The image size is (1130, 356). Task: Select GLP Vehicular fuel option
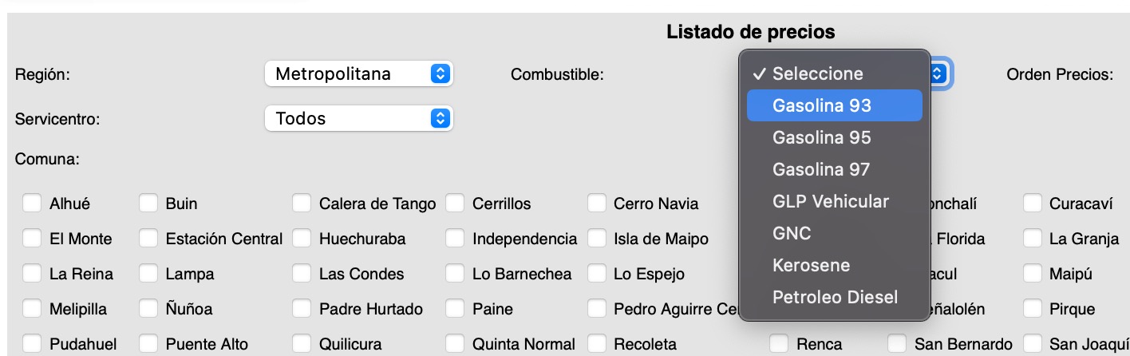click(x=830, y=201)
